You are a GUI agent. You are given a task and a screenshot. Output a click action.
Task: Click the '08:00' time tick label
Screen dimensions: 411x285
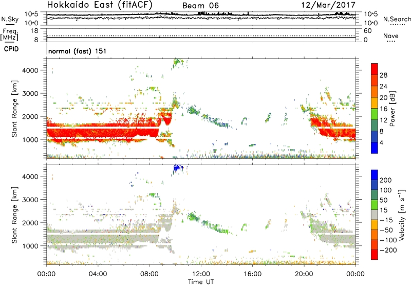[149, 274]
